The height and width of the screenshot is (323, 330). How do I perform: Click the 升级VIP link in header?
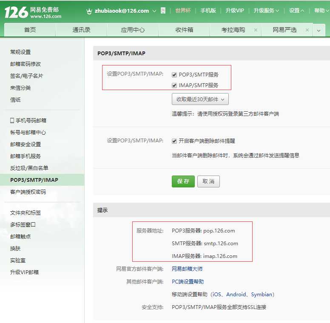tap(235, 11)
